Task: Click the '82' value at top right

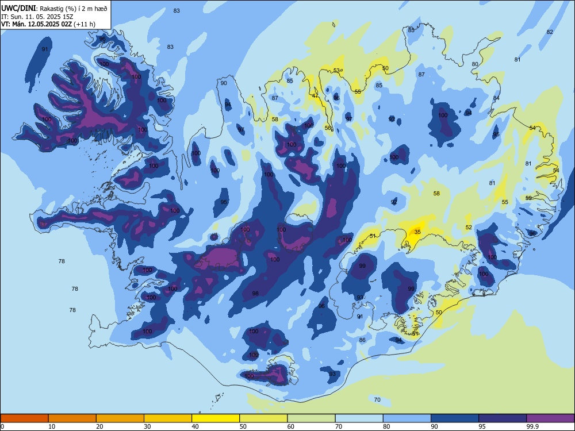Action: pyautogui.click(x=550, y=32)
